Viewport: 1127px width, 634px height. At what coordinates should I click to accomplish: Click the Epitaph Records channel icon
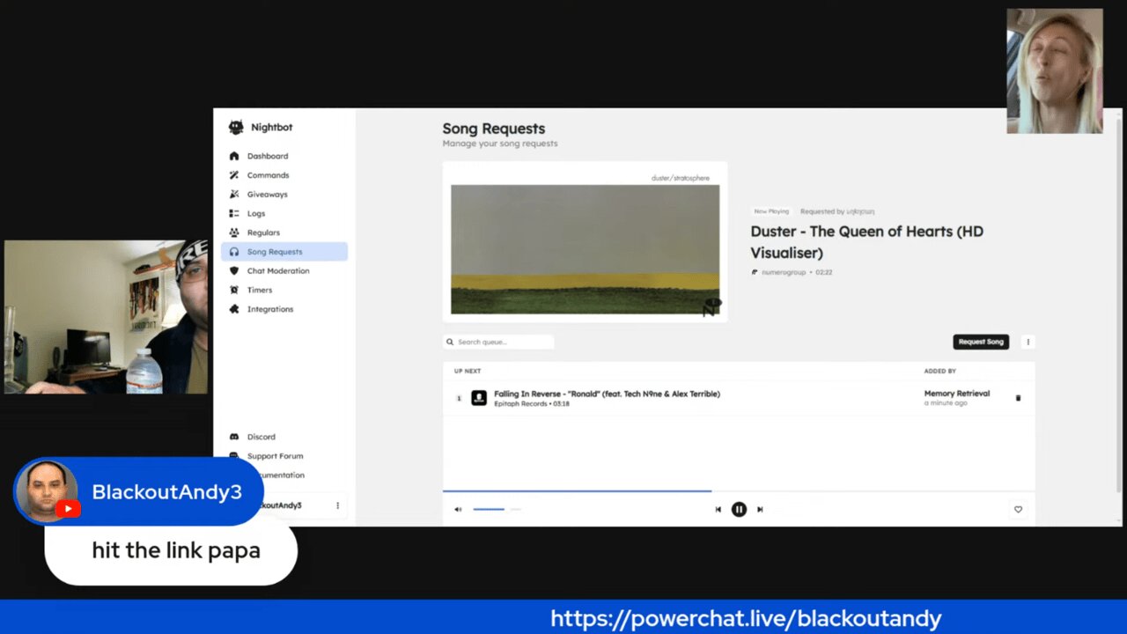(x=479, y=398)
